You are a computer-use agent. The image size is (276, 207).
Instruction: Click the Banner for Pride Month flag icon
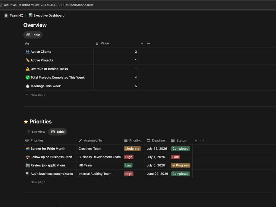(28, 149)
